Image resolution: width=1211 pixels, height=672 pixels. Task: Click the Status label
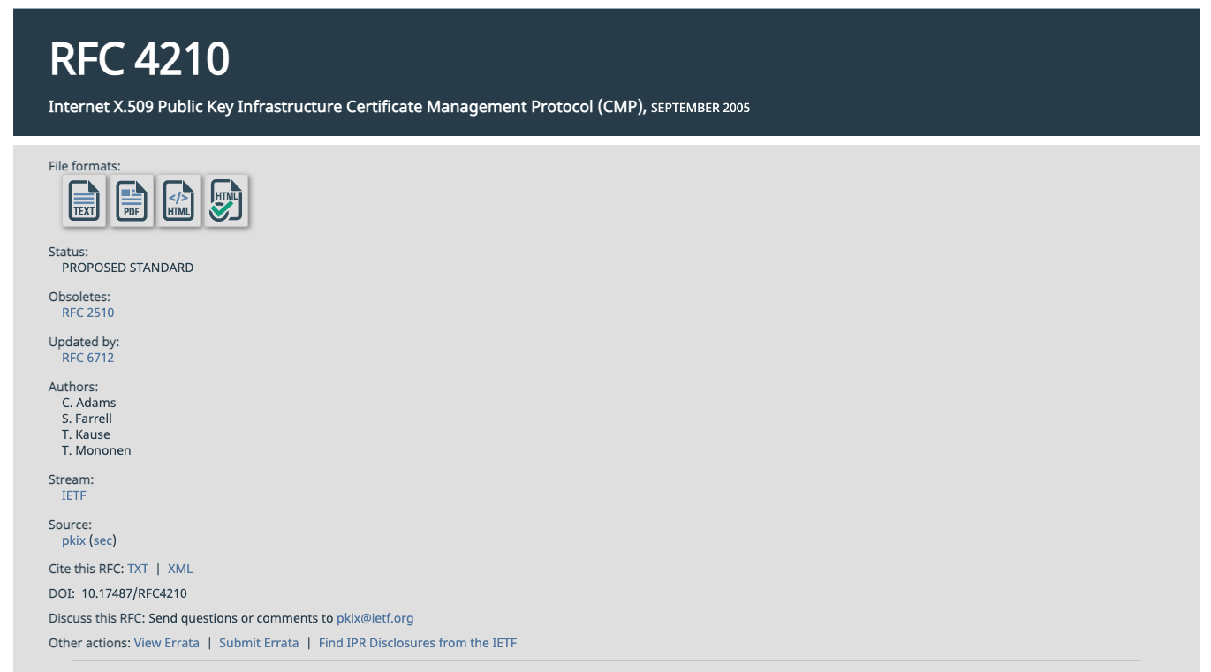click(68, 252)
